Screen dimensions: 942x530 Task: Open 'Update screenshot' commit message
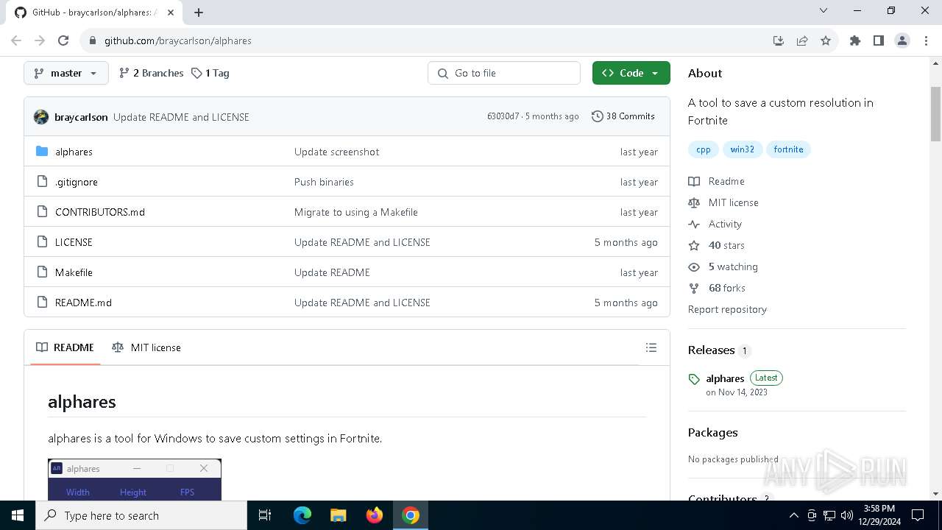tap(336, 152)
